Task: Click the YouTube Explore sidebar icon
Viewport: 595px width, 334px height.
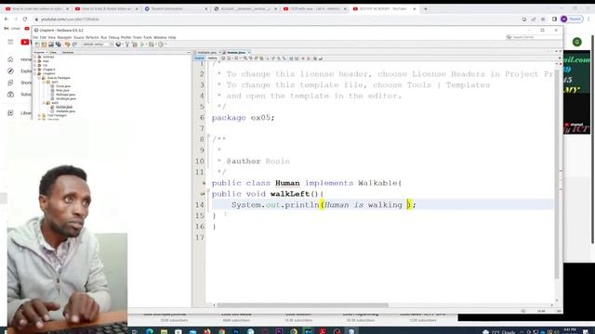Action: pyautogui.click(x=10, y=71)
